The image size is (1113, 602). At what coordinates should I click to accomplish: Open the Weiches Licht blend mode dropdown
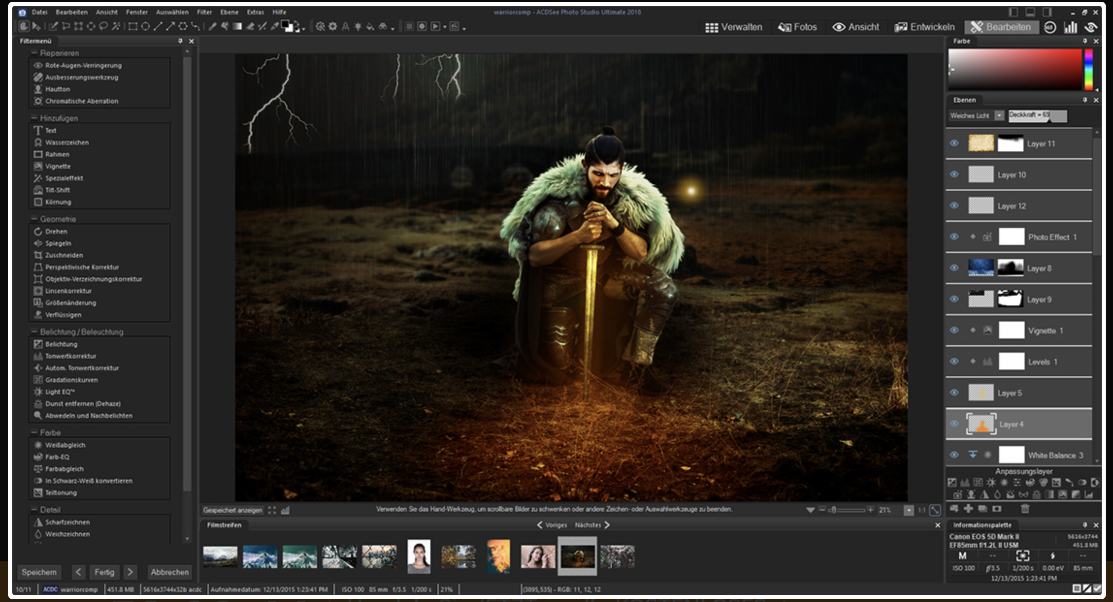pyautogui.click(x=999, y=115)
